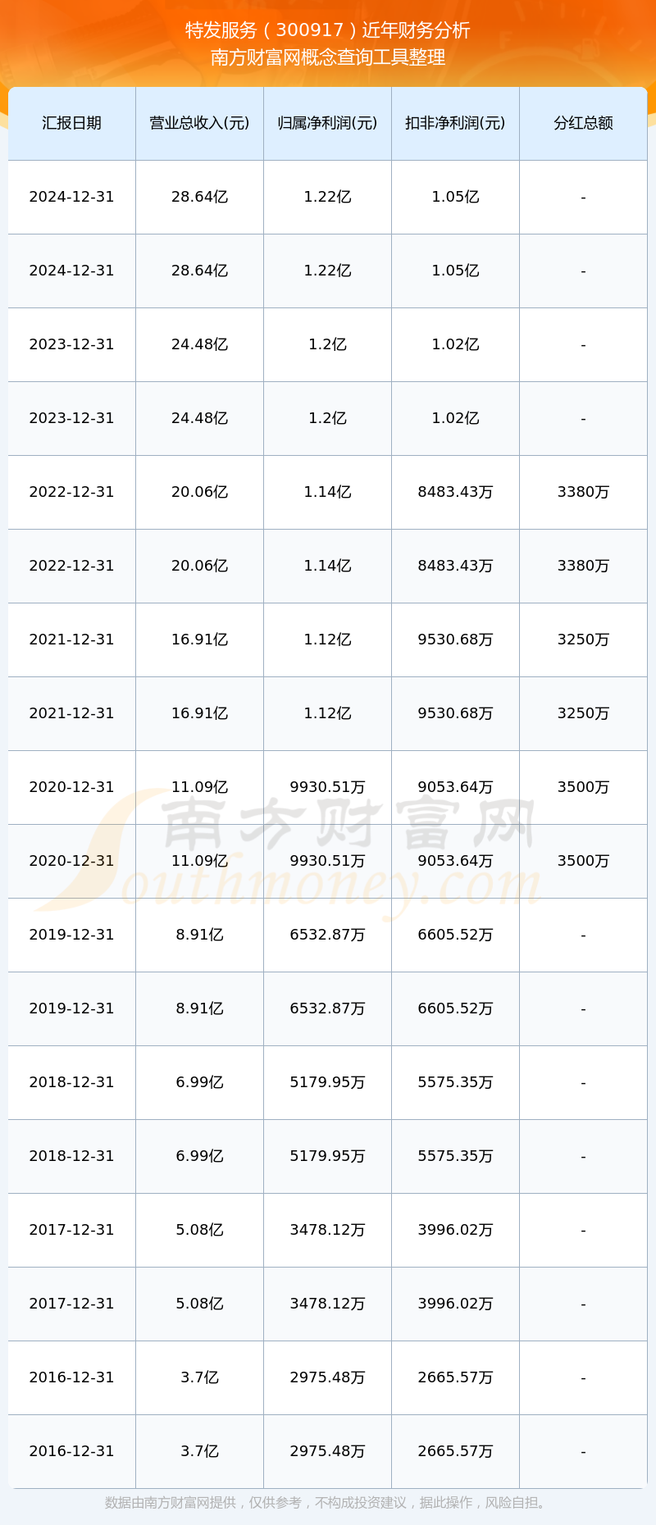Click the first 2975.48万 net profit cell

(x=327, y=1377)
